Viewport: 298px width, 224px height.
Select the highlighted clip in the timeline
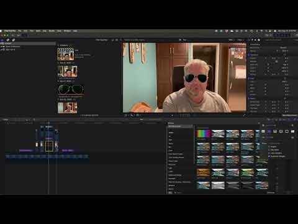click(49, 146)
